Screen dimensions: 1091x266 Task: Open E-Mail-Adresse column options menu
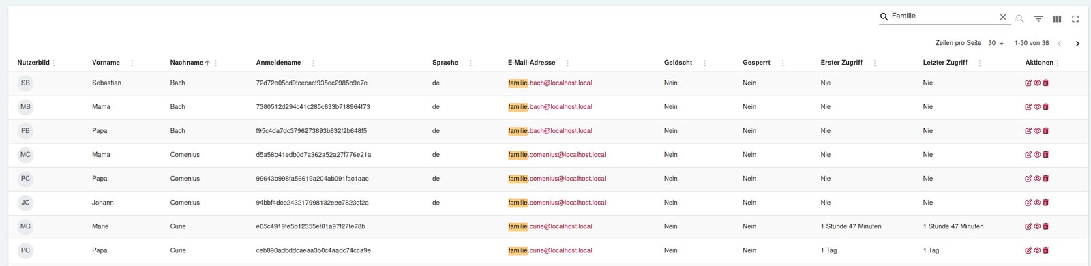point(567,63)
